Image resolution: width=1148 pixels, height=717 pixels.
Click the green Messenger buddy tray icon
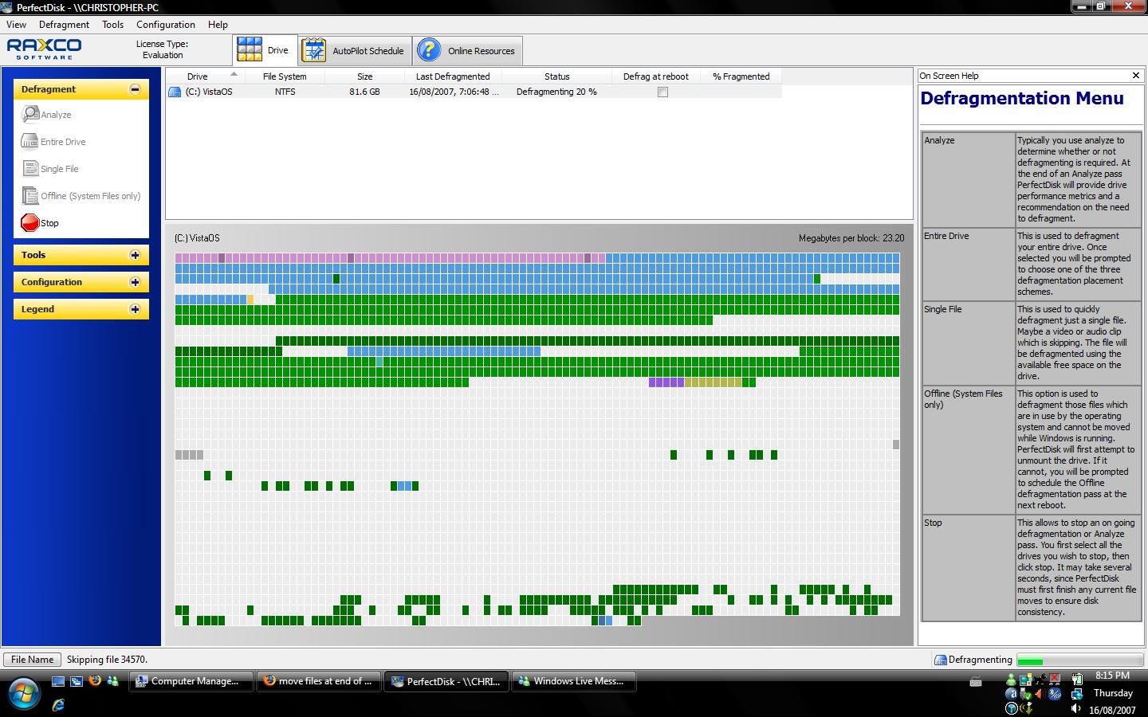(1011, 679)
